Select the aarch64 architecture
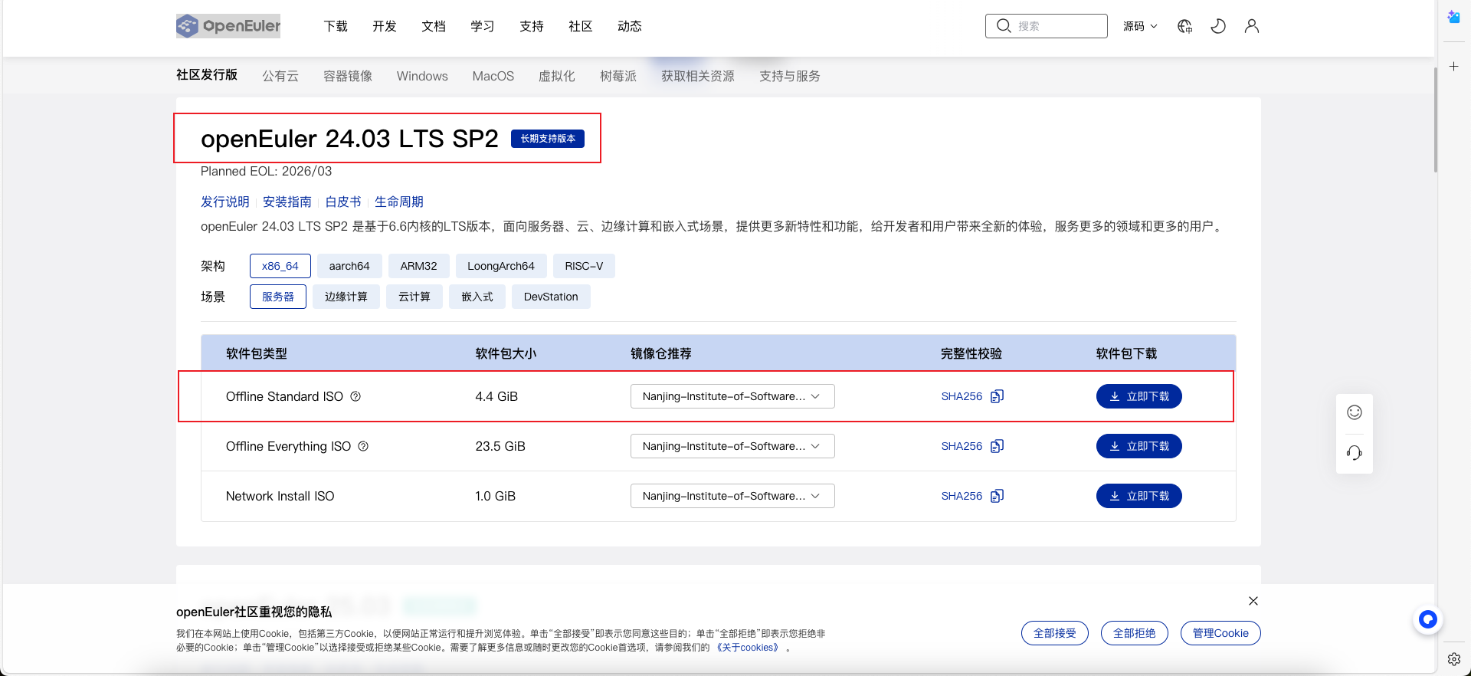Viewport: 1471px width, 676px height. click(349, 266)
